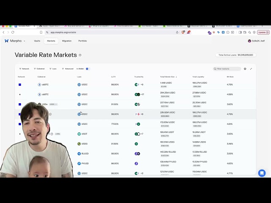
Task: Sort by Total Market Size column
Action: click(169, 77)
